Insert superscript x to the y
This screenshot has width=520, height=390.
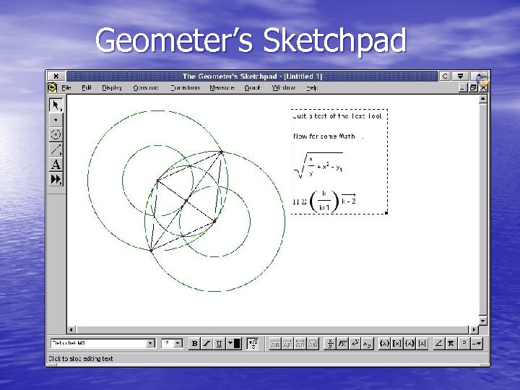[x=355, y=344]
